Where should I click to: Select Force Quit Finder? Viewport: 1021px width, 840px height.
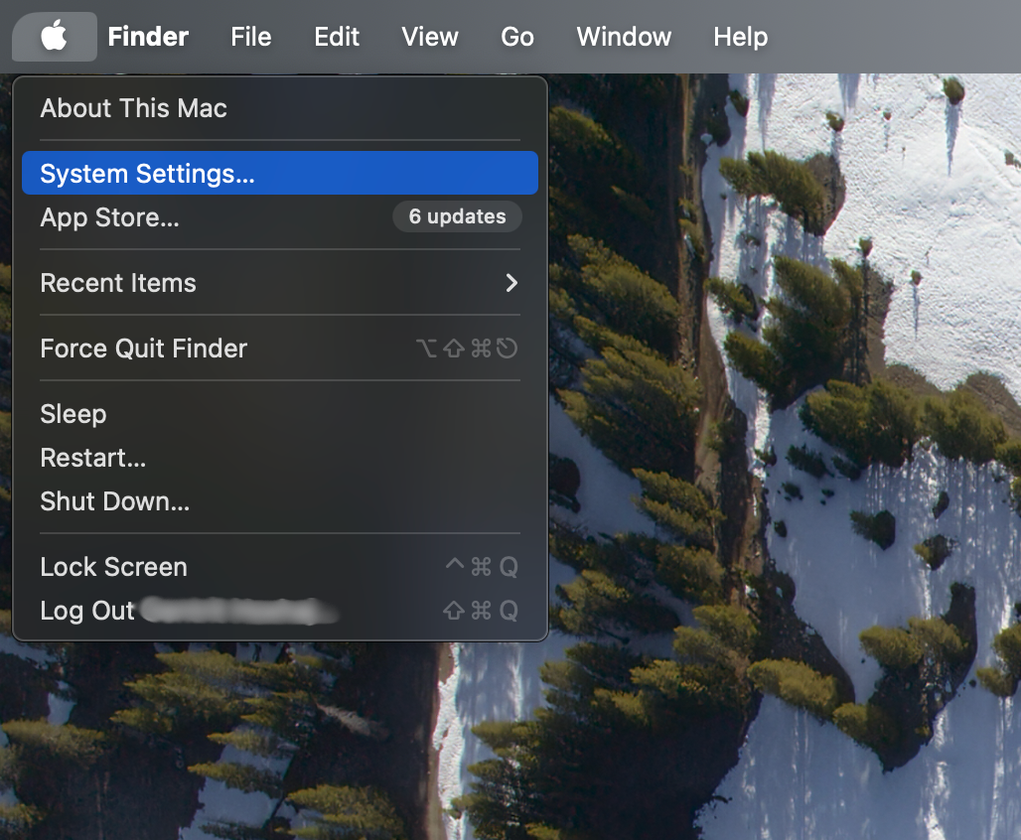tap(144, 348)
